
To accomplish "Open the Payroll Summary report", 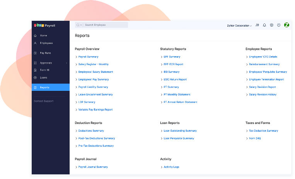I will tap(88, 57).
